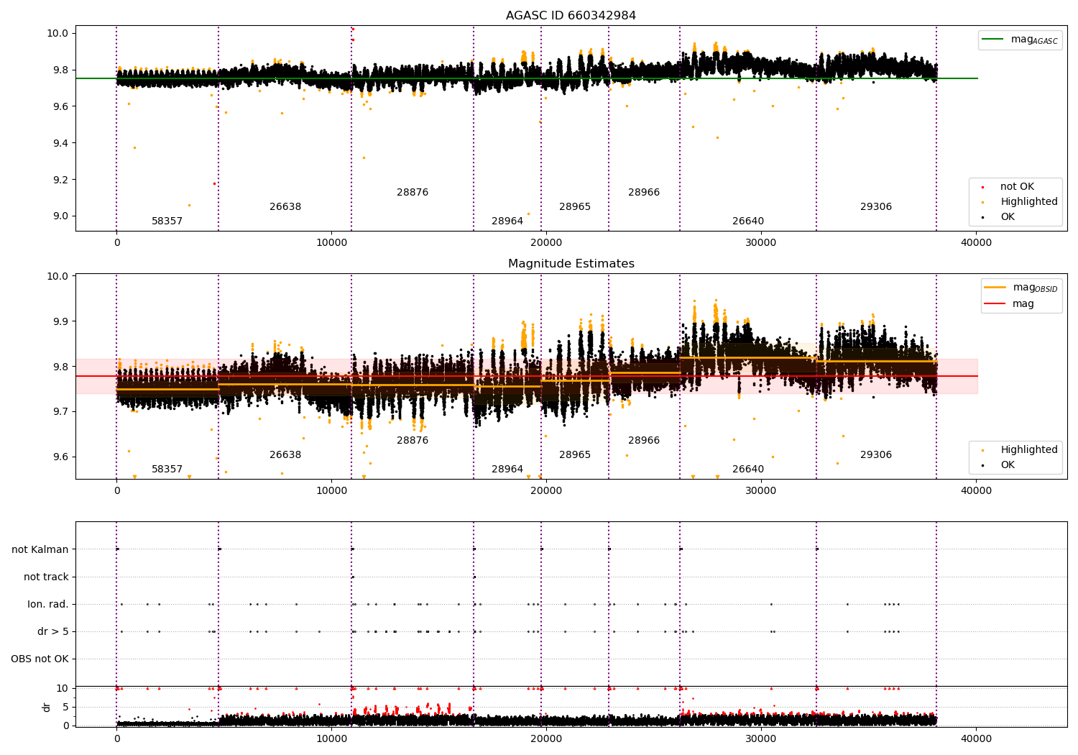This screenshot has width=1078, height=755.
Task: Click OBSID label 26638 in the top plot
Action: pos(285,207)
